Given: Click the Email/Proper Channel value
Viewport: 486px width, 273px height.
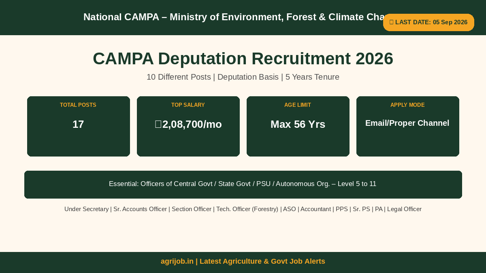Looking at the screenshot, I should tap(407, 123).
